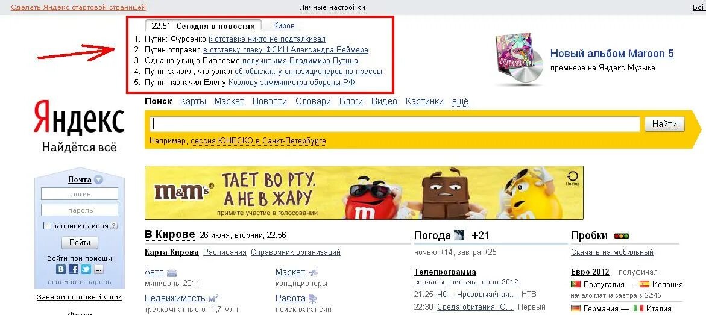706x315 pixels.
Task: Click the traffic light icon beside Пробки
Action: click(622, 236)
